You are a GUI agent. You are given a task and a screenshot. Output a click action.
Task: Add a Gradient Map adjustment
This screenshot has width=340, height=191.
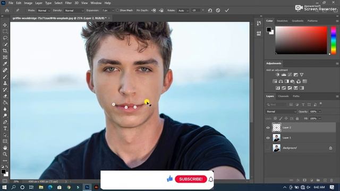(302, 88)
